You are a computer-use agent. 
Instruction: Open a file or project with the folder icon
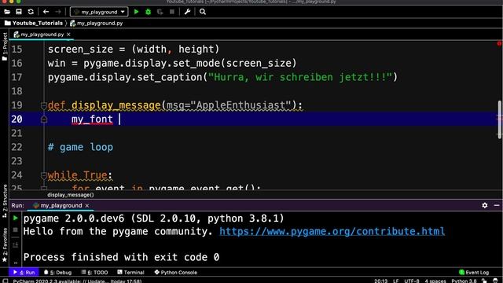(x=7, y=12)
